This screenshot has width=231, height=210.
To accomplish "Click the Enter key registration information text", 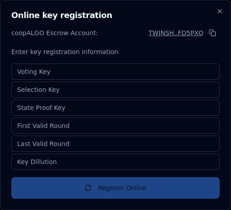I will pyautogui.click(x=65, y=52).
